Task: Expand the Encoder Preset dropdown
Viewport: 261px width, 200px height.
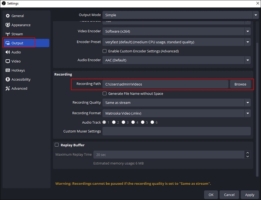Action: coord(176,42)
